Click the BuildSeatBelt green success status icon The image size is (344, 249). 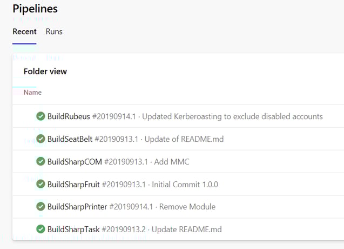click(41, 139)
